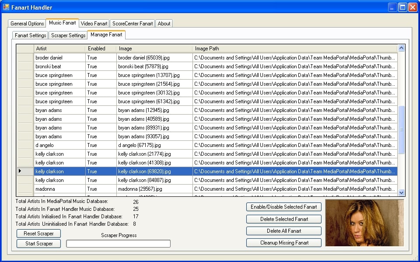Viewport: 420px width, 262px height.
Task: Start the scraper
Action: pyautogui.click(x=38, y=244)
